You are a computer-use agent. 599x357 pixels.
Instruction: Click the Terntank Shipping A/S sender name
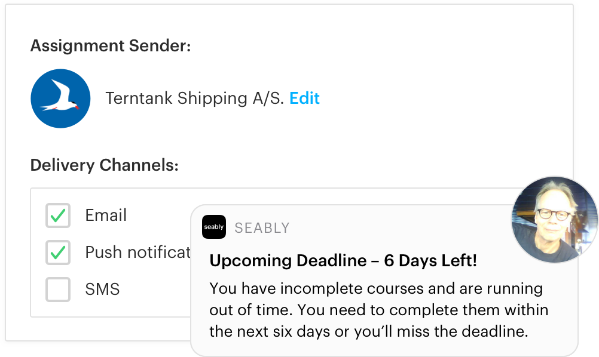point(194,99)
